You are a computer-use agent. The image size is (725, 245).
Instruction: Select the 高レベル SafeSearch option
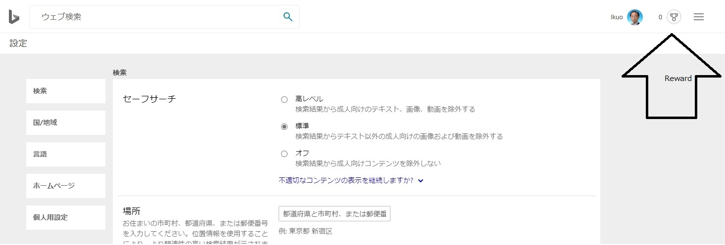pos(284,99)
